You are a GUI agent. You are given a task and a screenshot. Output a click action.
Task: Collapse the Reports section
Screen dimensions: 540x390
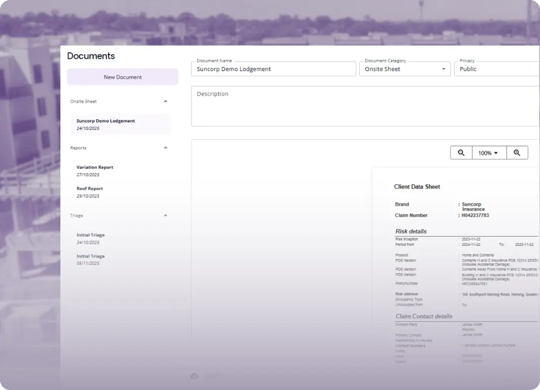(165, 148)
